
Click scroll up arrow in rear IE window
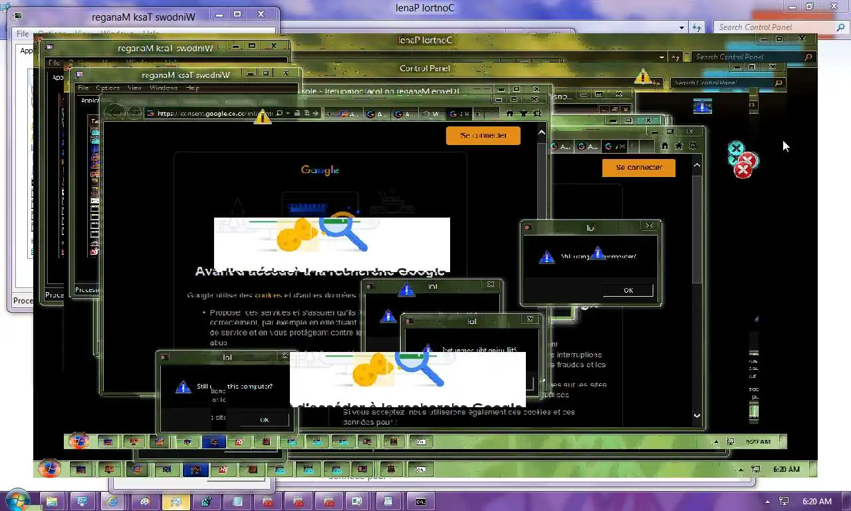click(697, 165)
